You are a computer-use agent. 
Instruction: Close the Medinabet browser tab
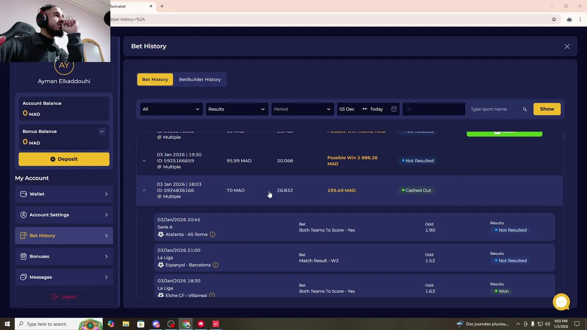(x=151, y=6)
